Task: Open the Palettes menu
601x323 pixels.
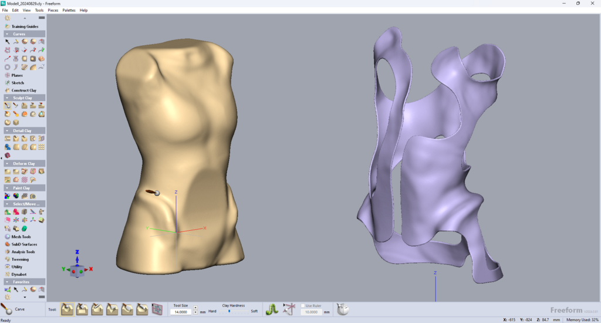Action: point(69,10)
